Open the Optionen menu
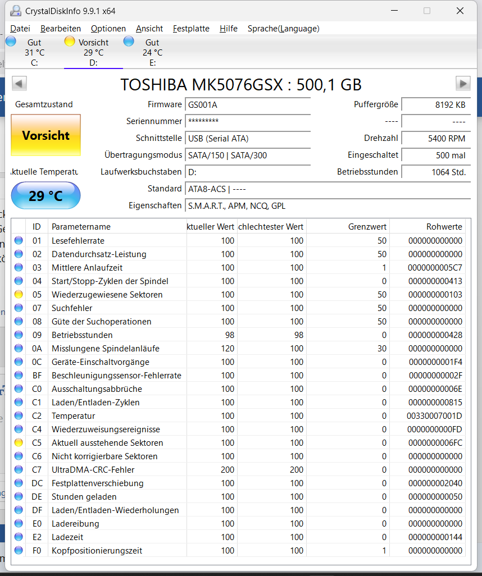 point(108,29)
